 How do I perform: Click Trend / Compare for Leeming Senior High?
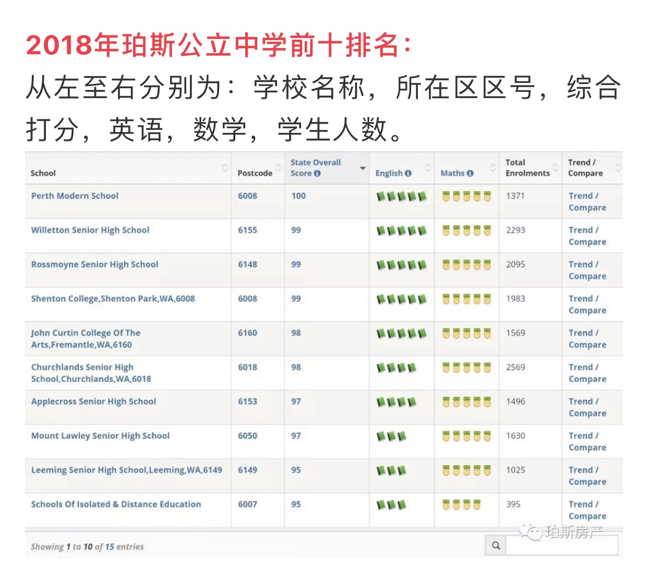coord(587,476)
